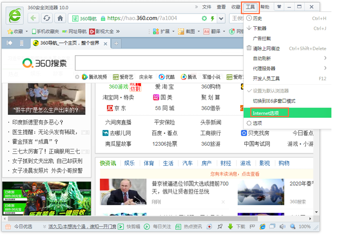337x236 pixels.
Task: Open the 工具 menu
Action: 250,7
